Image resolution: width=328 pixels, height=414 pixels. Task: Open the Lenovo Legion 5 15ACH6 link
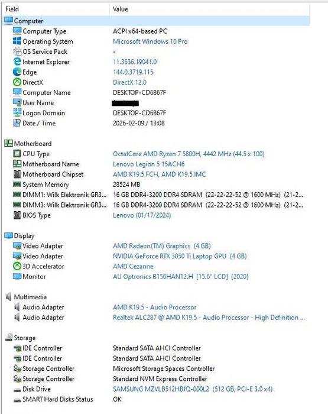[149, 164]
